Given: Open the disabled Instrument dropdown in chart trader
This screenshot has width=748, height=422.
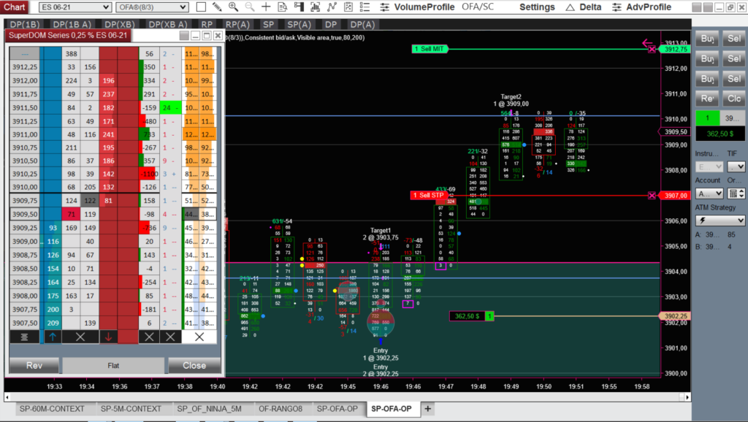Looking at the screenshot, I should pos(709,167).
